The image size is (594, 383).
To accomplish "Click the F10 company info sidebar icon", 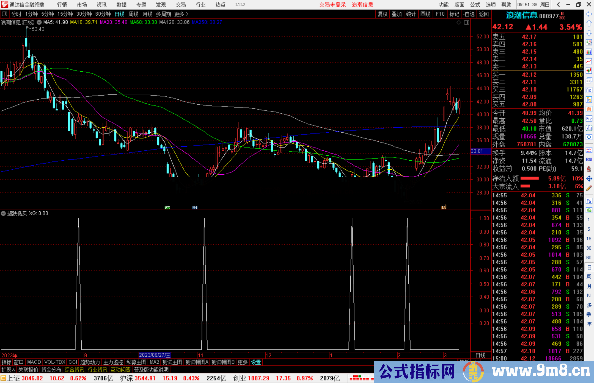I will tap(589, 90).
